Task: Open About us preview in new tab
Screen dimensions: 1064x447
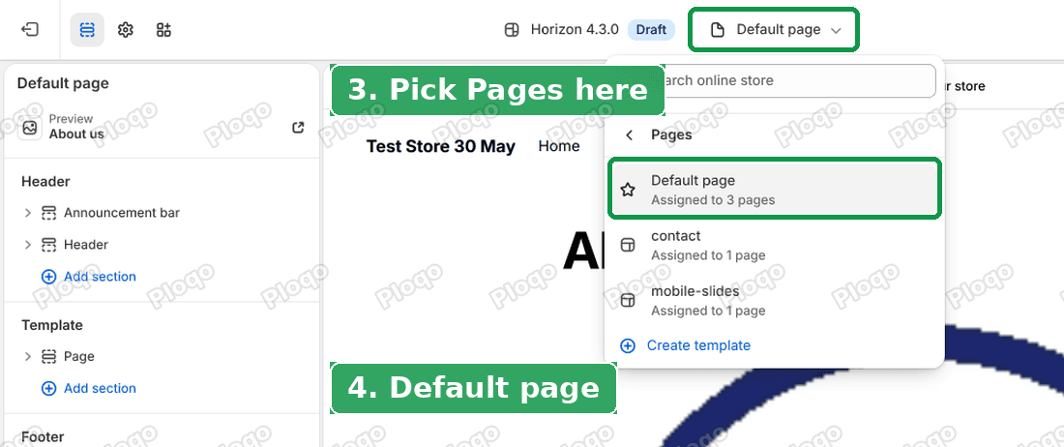Action: coord(298,127)
